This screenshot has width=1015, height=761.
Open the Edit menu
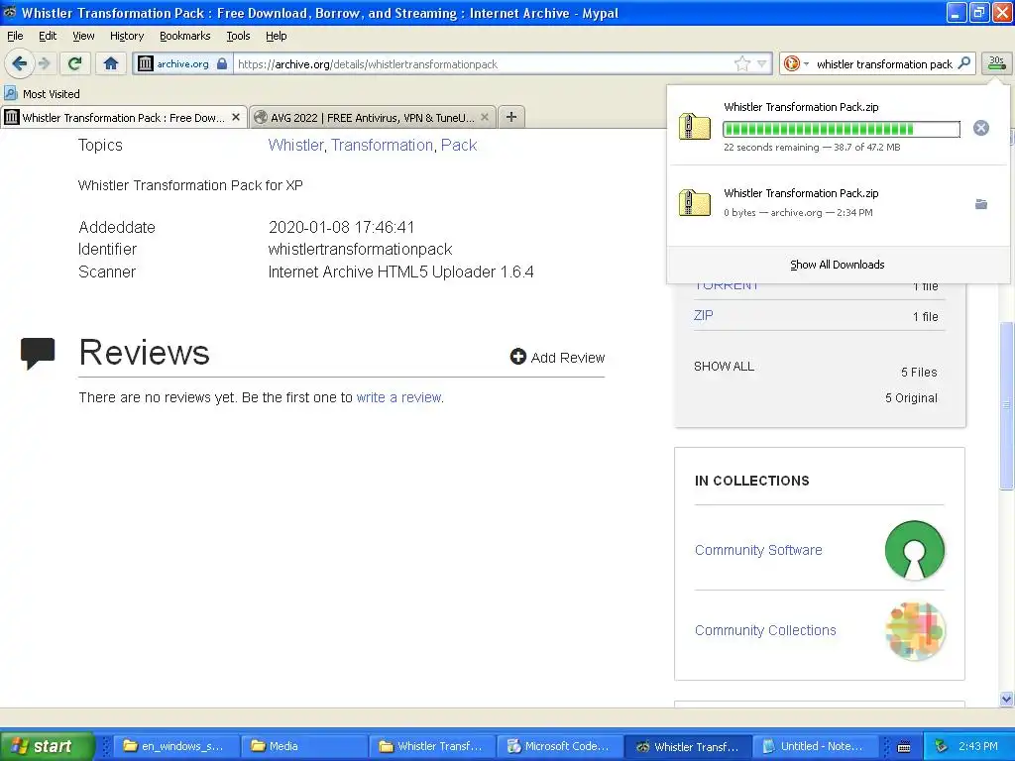48,36
